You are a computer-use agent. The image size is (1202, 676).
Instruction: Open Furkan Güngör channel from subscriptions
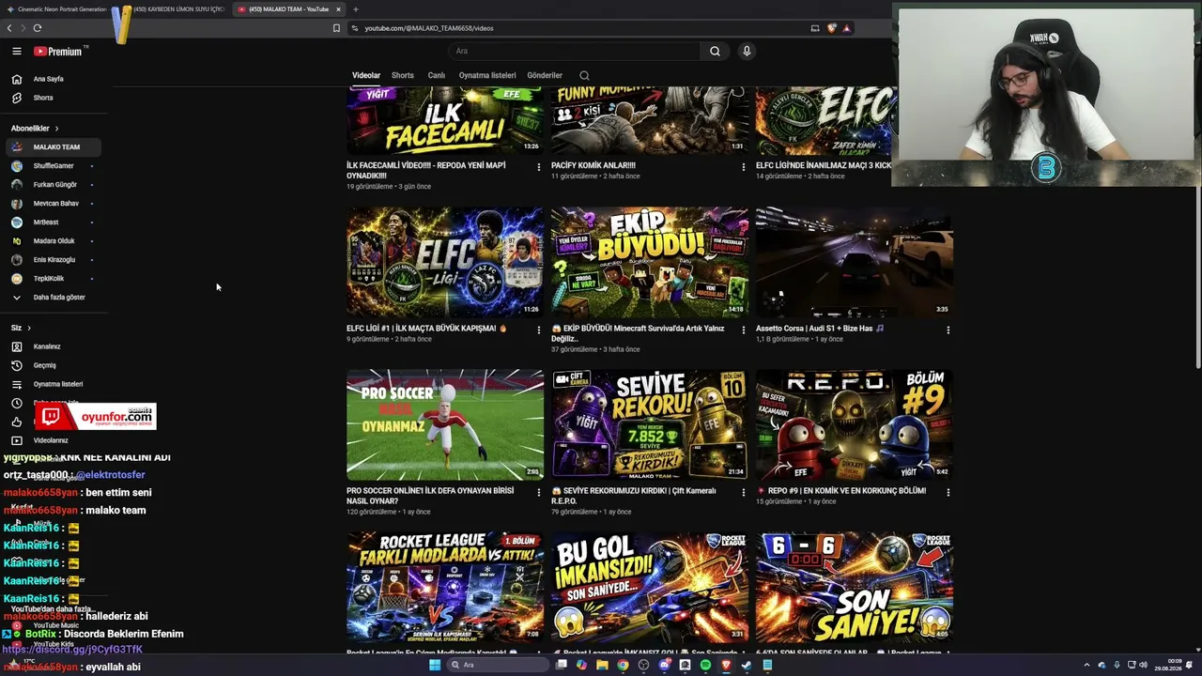coord(53,185)
